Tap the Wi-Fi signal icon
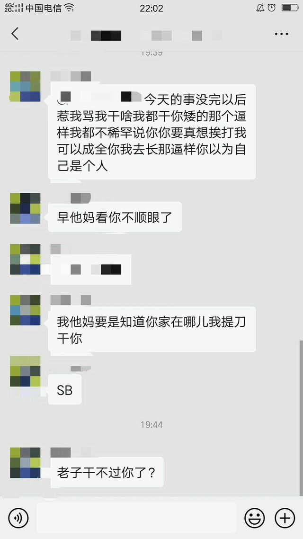 pos(70,8)
